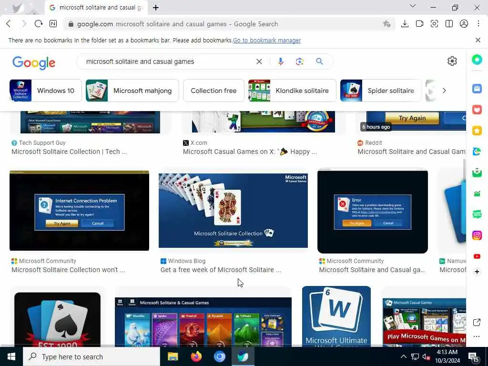Filter by the Windows 10 chip
The image size is (488, 366).
(x=45, y=91)
